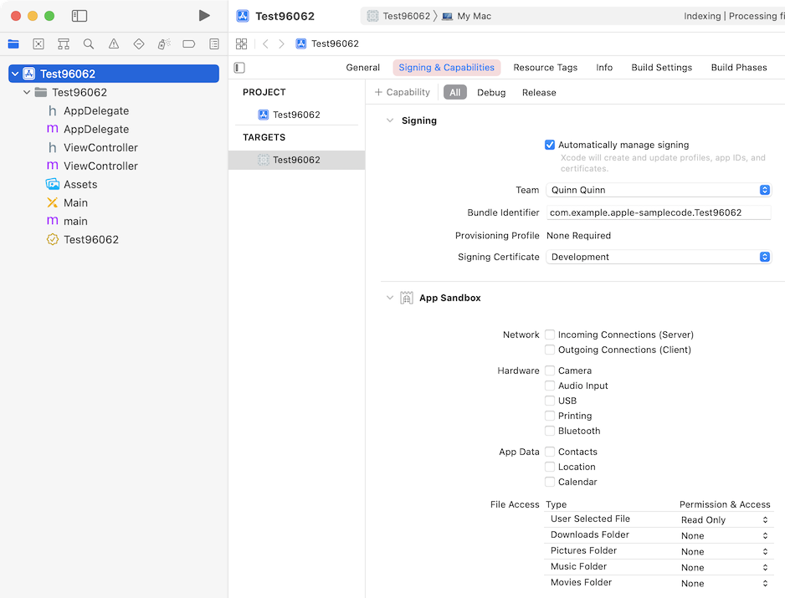Viewport: 785px width, 598px height.
Task: Select Test96062 under TARGETS
Action: pyautogui.click(x=296, y=160)
